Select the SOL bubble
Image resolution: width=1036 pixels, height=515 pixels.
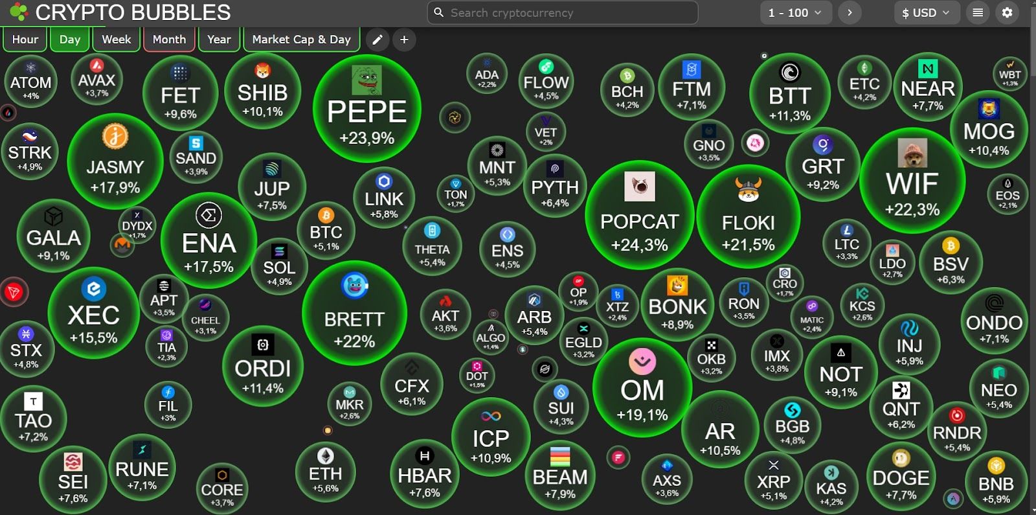pyautogui.click(x=279, y=266)
